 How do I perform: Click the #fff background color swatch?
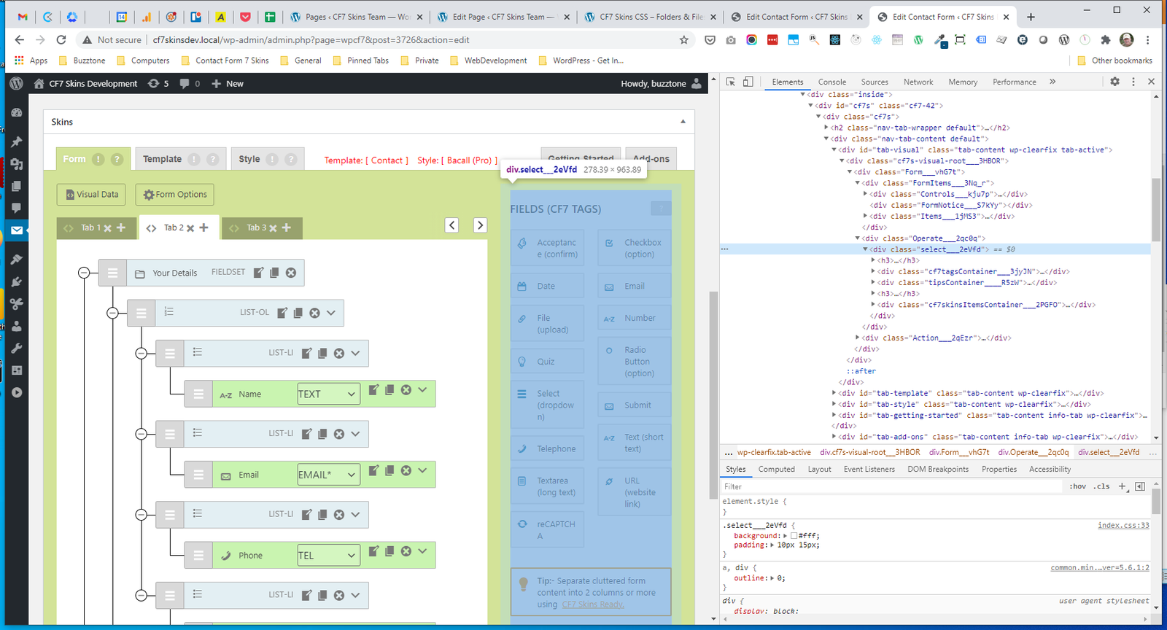point(794,536)
